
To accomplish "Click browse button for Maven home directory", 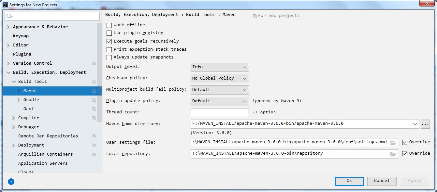I will (x=425, y=124).
